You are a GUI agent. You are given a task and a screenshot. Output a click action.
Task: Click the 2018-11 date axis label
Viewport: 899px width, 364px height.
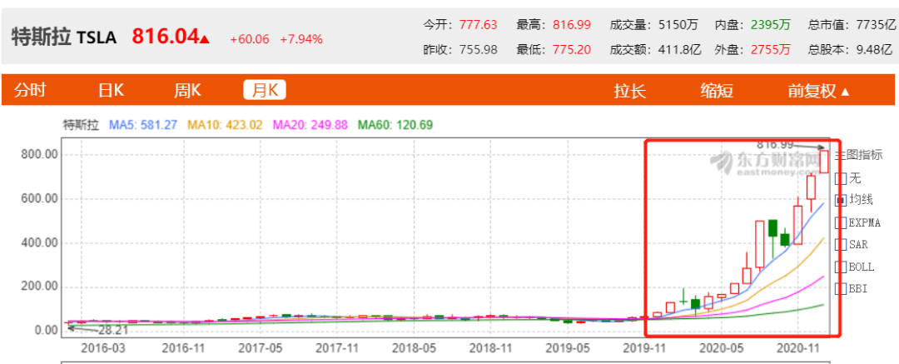[x=490, y=348]
